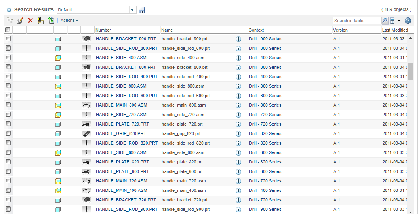Click the yellow-and-black grid toolbar icon

tap(41, 21)
